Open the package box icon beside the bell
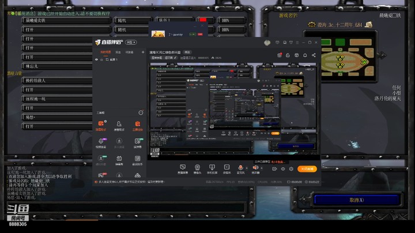 tap(296, 55)
